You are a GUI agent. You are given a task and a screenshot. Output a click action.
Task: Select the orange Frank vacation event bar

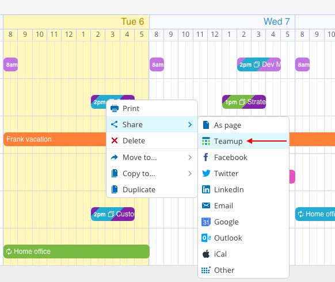(x=55, y=139)
